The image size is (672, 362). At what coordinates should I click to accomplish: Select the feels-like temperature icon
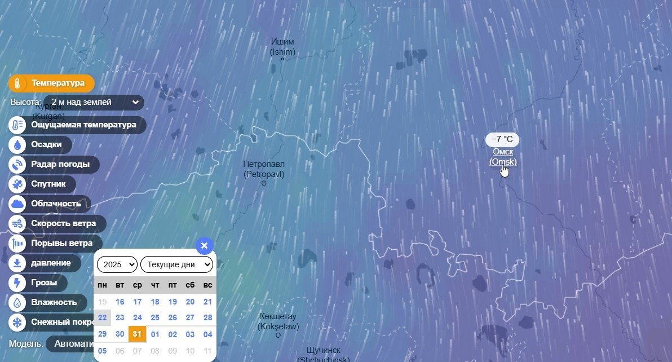[17, 125]
